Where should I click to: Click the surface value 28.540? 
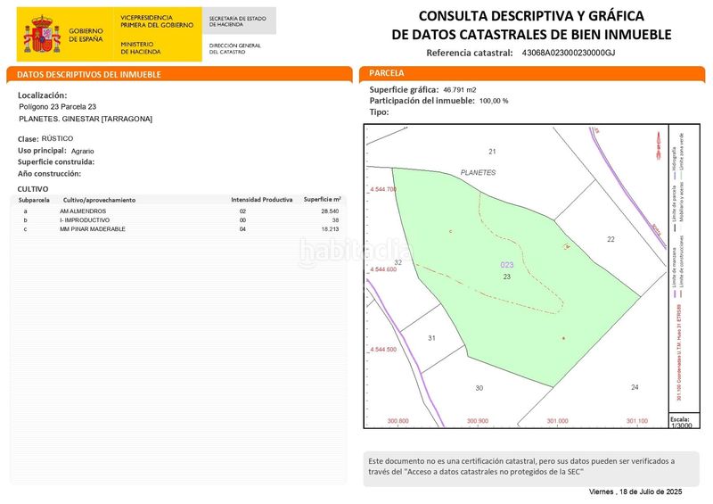pyautogui.click(x=330, y=211)
